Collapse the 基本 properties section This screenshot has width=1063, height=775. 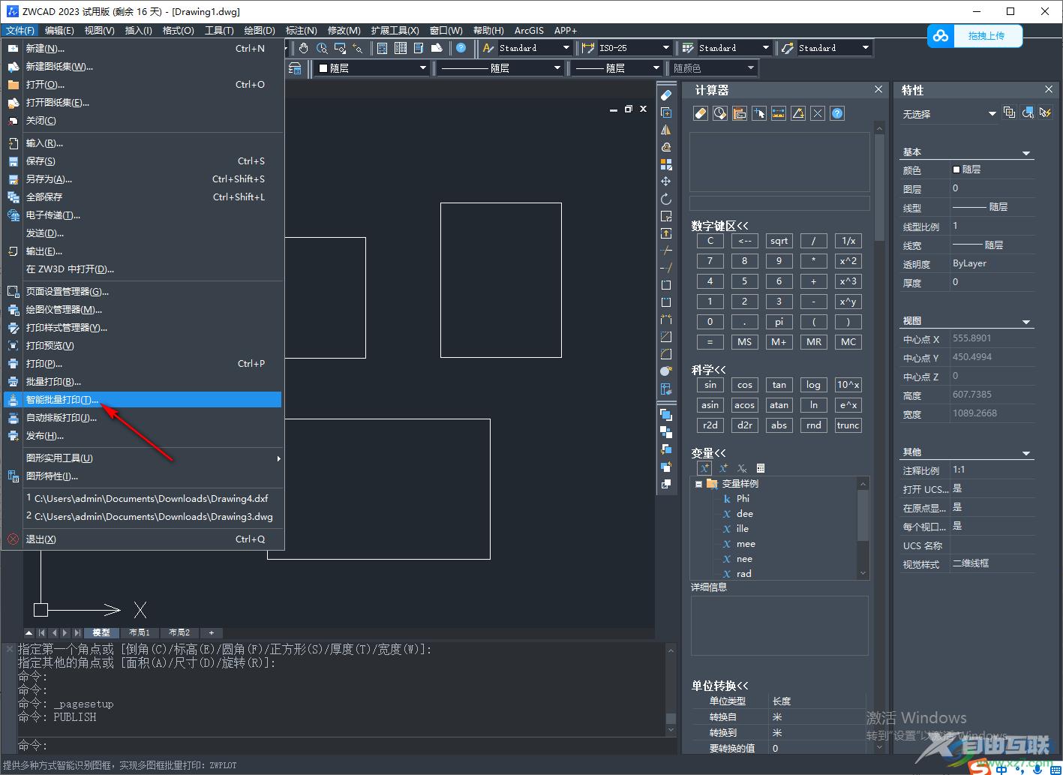click(x=1027, y=153)
